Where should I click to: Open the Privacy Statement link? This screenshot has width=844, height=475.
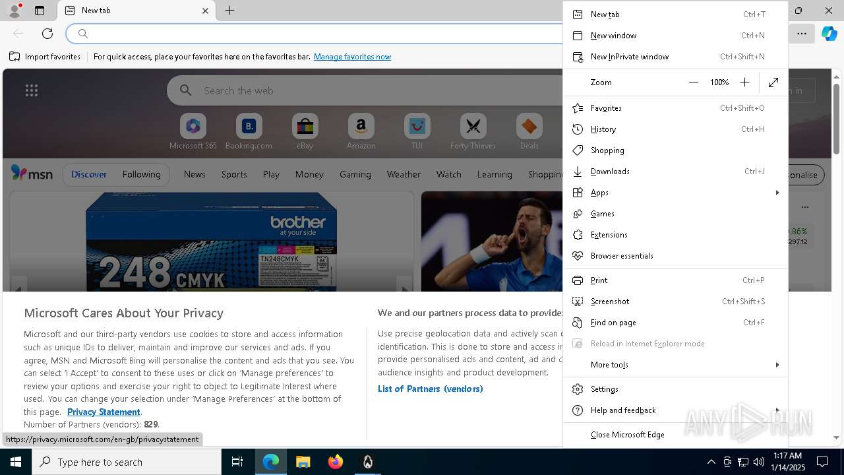(104, 412)
